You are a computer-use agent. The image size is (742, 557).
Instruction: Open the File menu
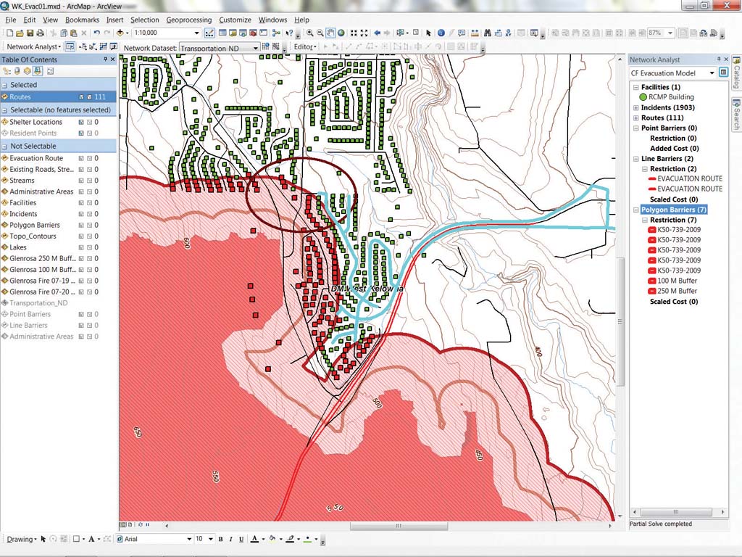(10, 20)
